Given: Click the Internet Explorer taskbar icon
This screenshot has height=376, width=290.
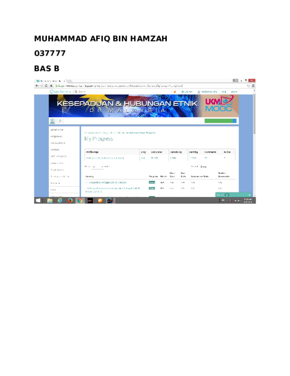Looking at the screenshot, I should (60, 200).
